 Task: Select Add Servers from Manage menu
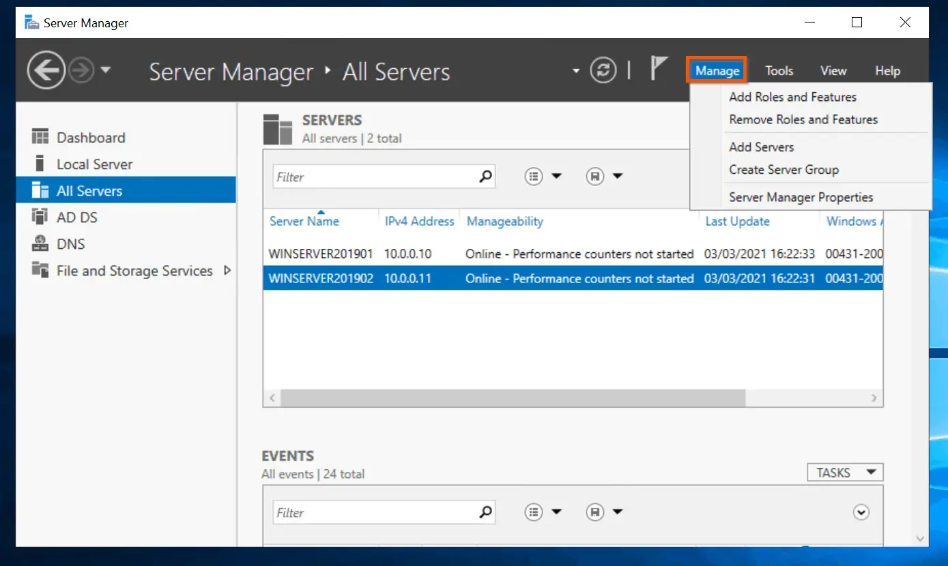(x=761, y=147)
